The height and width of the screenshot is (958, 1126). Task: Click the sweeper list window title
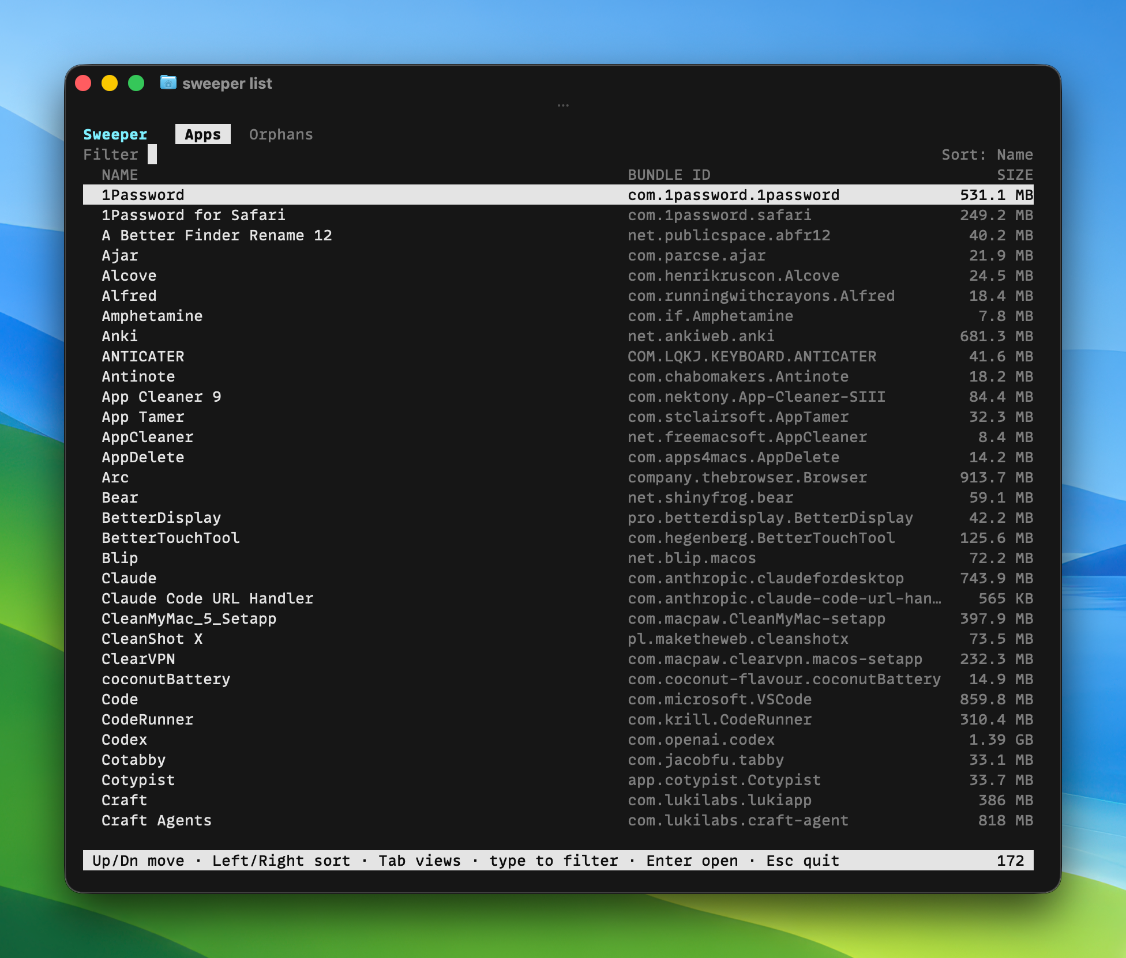click(227, 84)
